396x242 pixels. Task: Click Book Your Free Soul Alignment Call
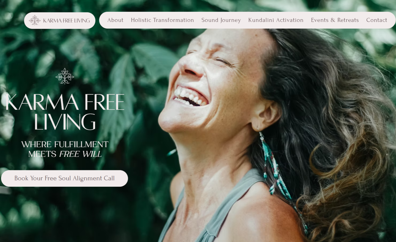(x=65, y=178)
